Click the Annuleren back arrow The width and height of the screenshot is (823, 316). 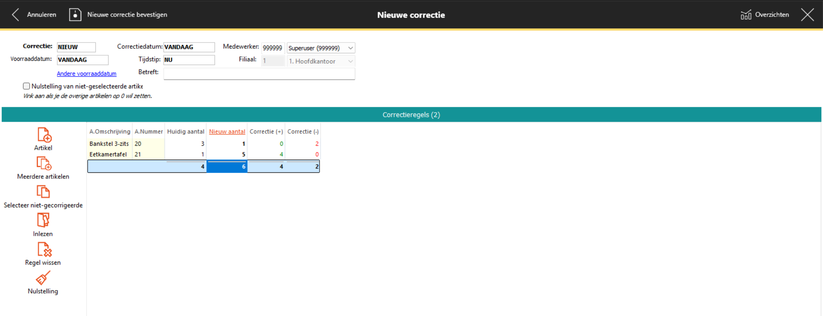pyautogui.click(x=16, y=15)
